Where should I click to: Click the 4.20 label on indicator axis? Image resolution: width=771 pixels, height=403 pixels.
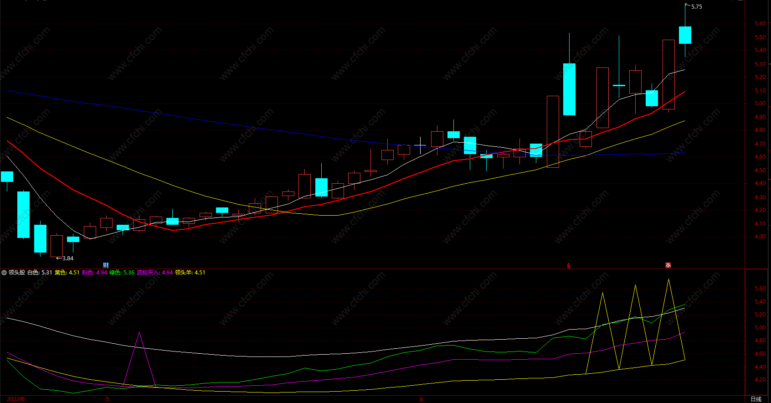coord(760,380)
